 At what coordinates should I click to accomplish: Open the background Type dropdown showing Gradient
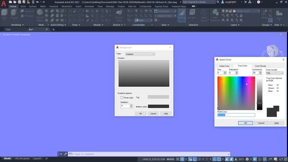[140, 54]
